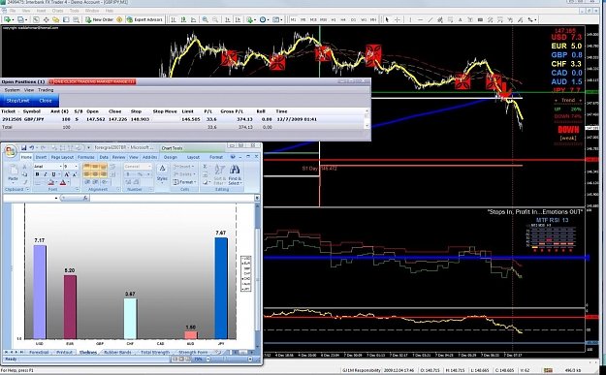
Task: Select the text A drawing tool
Action: pos(460,19)
